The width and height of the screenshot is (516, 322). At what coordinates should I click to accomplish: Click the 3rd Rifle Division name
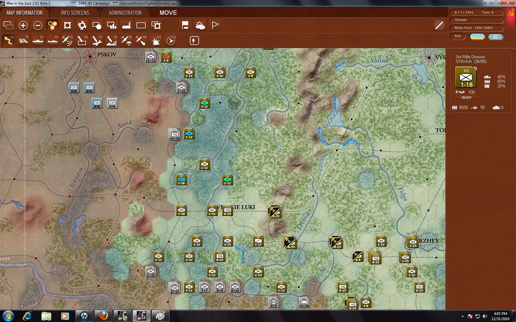click(470, 57)
